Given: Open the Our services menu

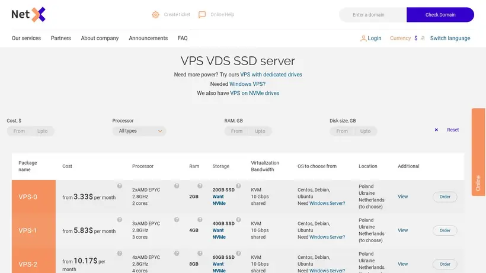Looking at the screenshot, I should coord(26,38).
